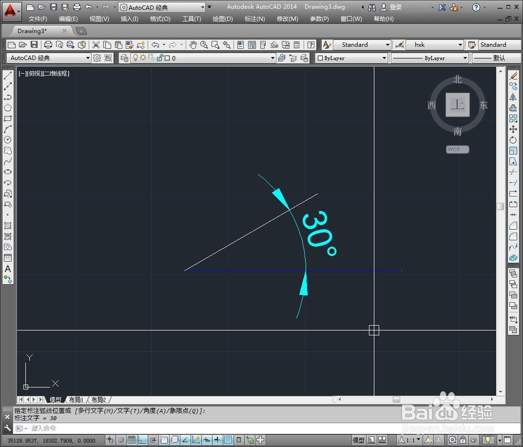Viewport: 523px width, 447px height.
Task: Expand the ByLayer linetype dropdown
Action: (x=465, y=58)
